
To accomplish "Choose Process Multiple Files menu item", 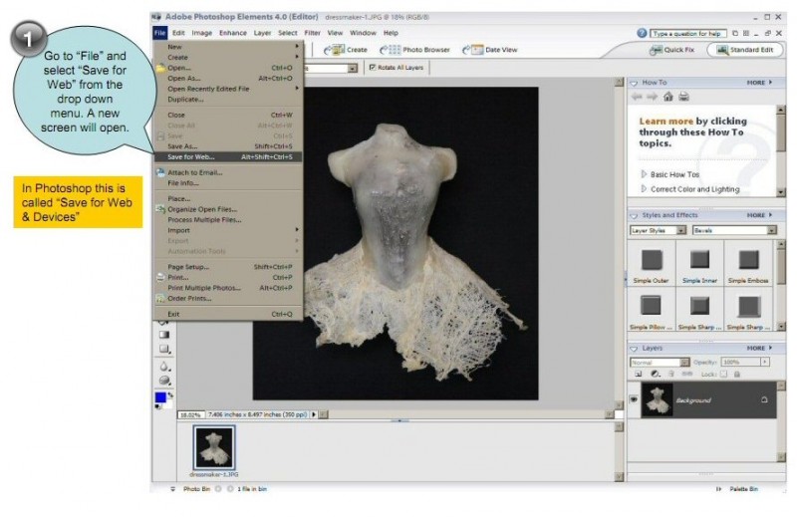I will click(228, 219).
